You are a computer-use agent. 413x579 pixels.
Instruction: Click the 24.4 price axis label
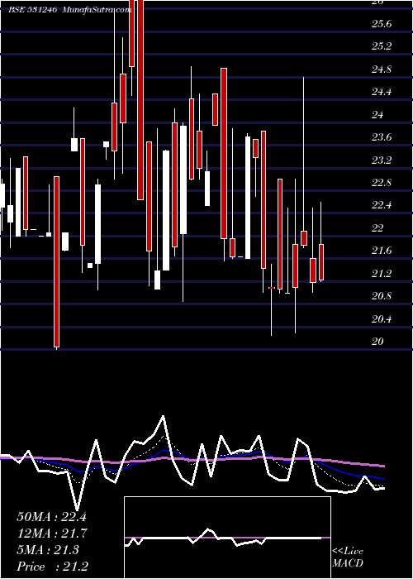point(382,92)
